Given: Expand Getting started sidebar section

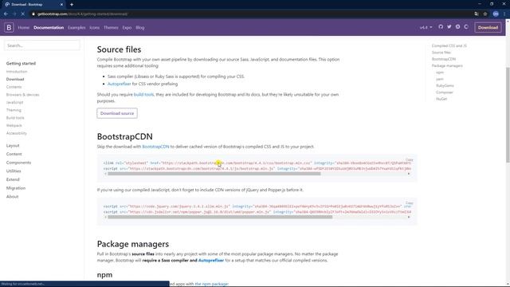Looking at the screenshot, I should click(x=21, y=64).
